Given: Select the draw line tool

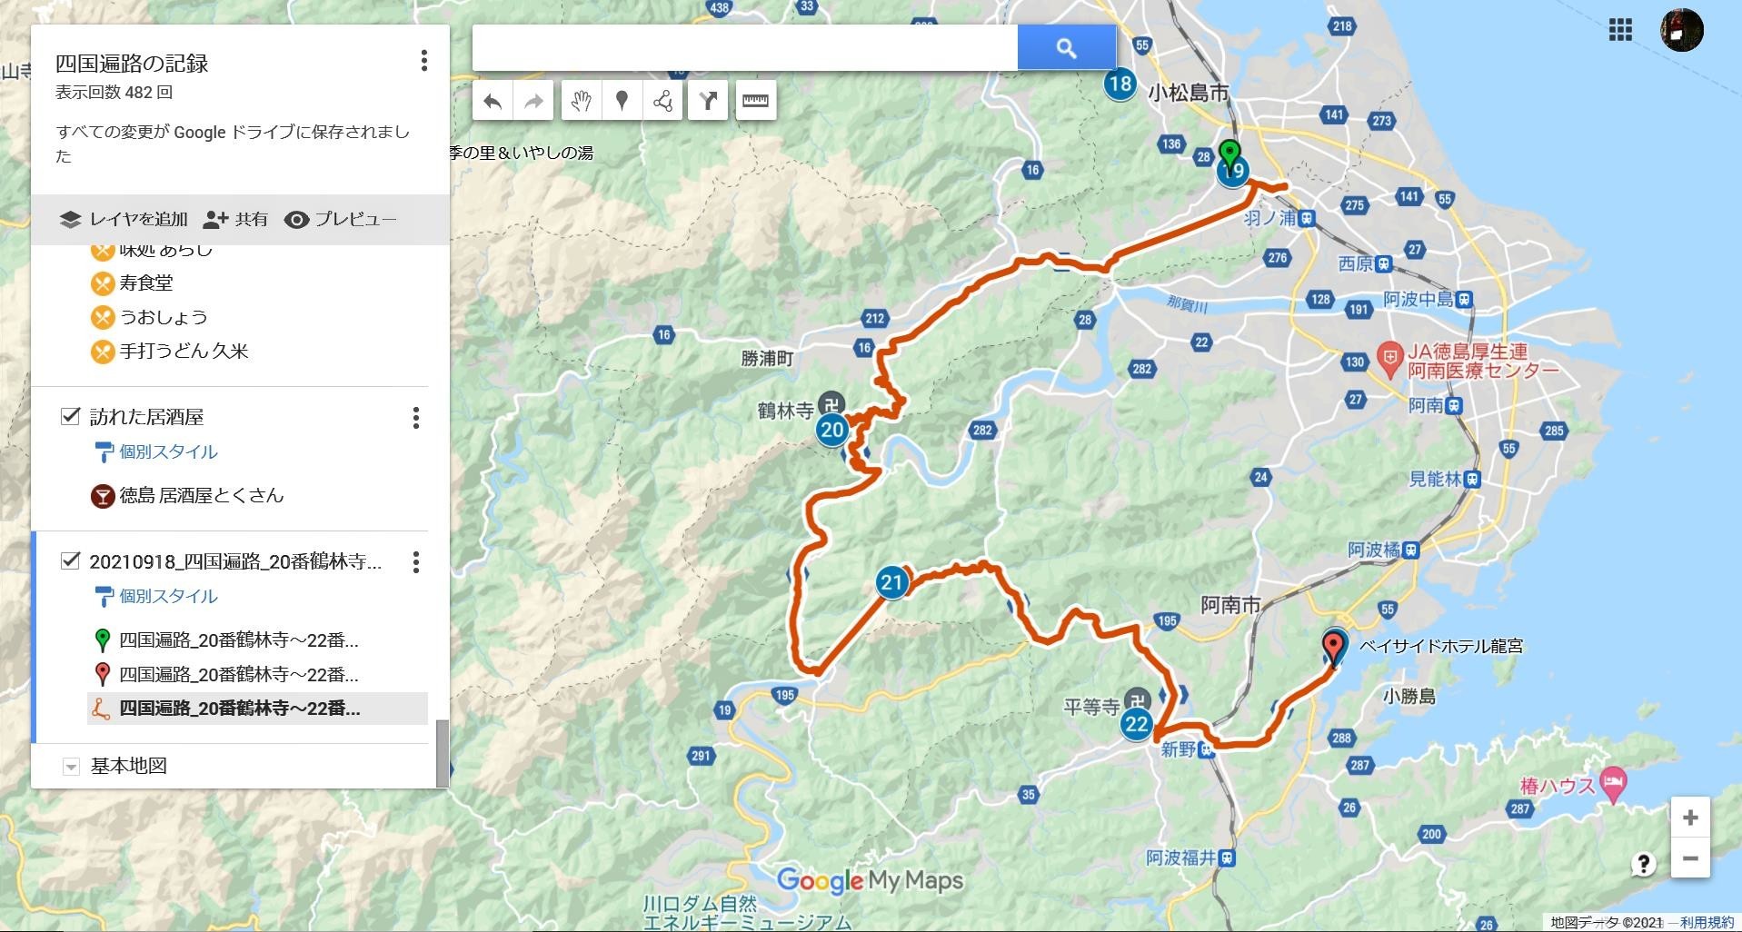Looking at the screenshot, I should [x=662, y=101].
